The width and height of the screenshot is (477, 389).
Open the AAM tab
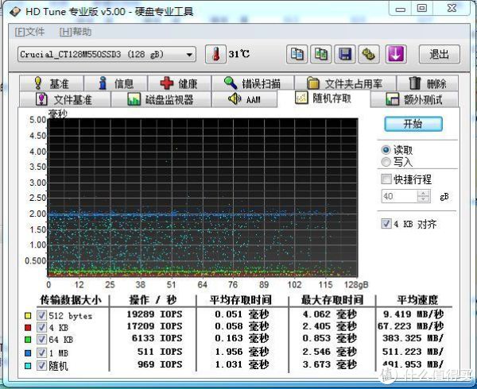tap(245, 99)
